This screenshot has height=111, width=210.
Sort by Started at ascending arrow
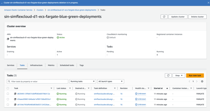(167, 88)
